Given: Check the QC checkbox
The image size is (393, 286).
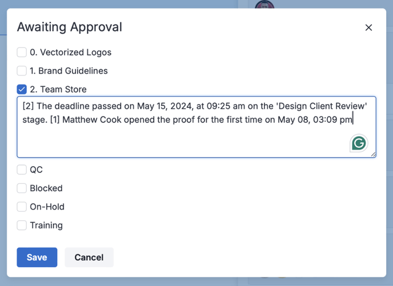Looking at the screenshot, I should (22, 170).
